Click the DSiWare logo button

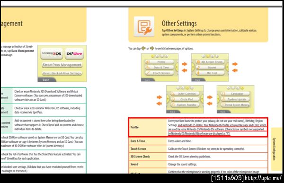point(74,53)
